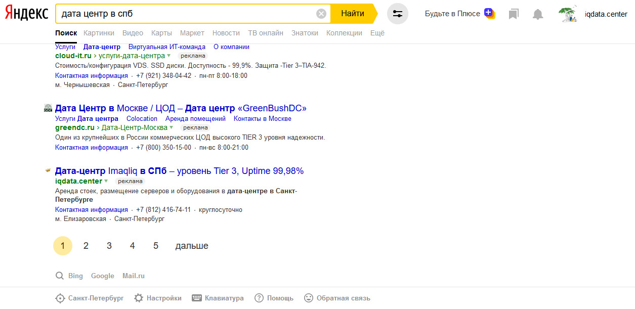Search the query in Google
The image size is (635, 309).
[103, 276]
